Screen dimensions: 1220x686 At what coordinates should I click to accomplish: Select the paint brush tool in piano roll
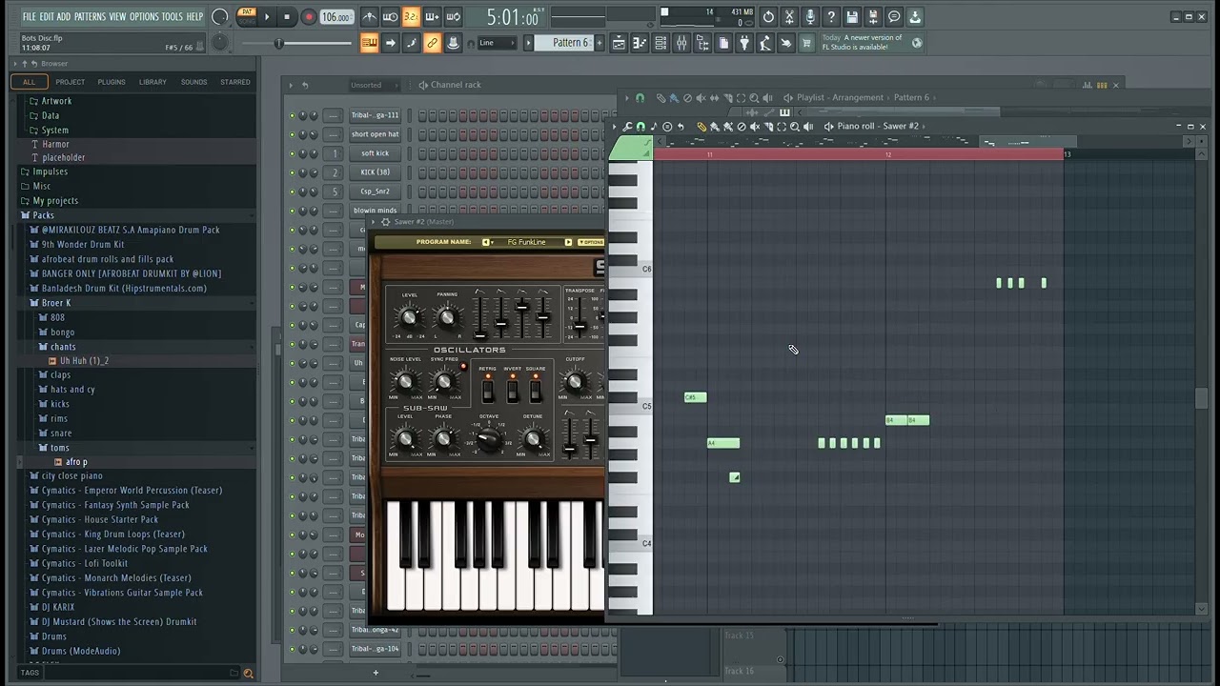715,127
